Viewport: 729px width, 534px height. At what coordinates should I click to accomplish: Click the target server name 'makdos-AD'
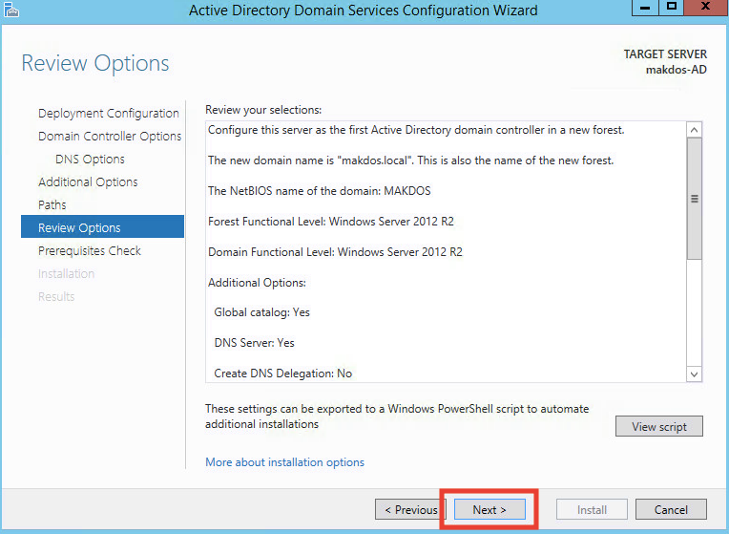point(676,70)
